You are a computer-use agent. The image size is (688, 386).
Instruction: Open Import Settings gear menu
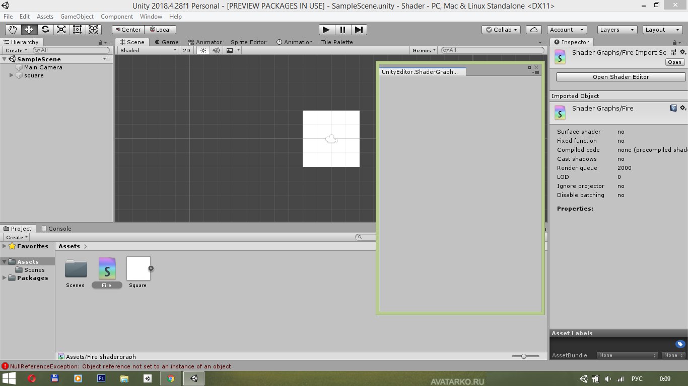pos(683,52)
